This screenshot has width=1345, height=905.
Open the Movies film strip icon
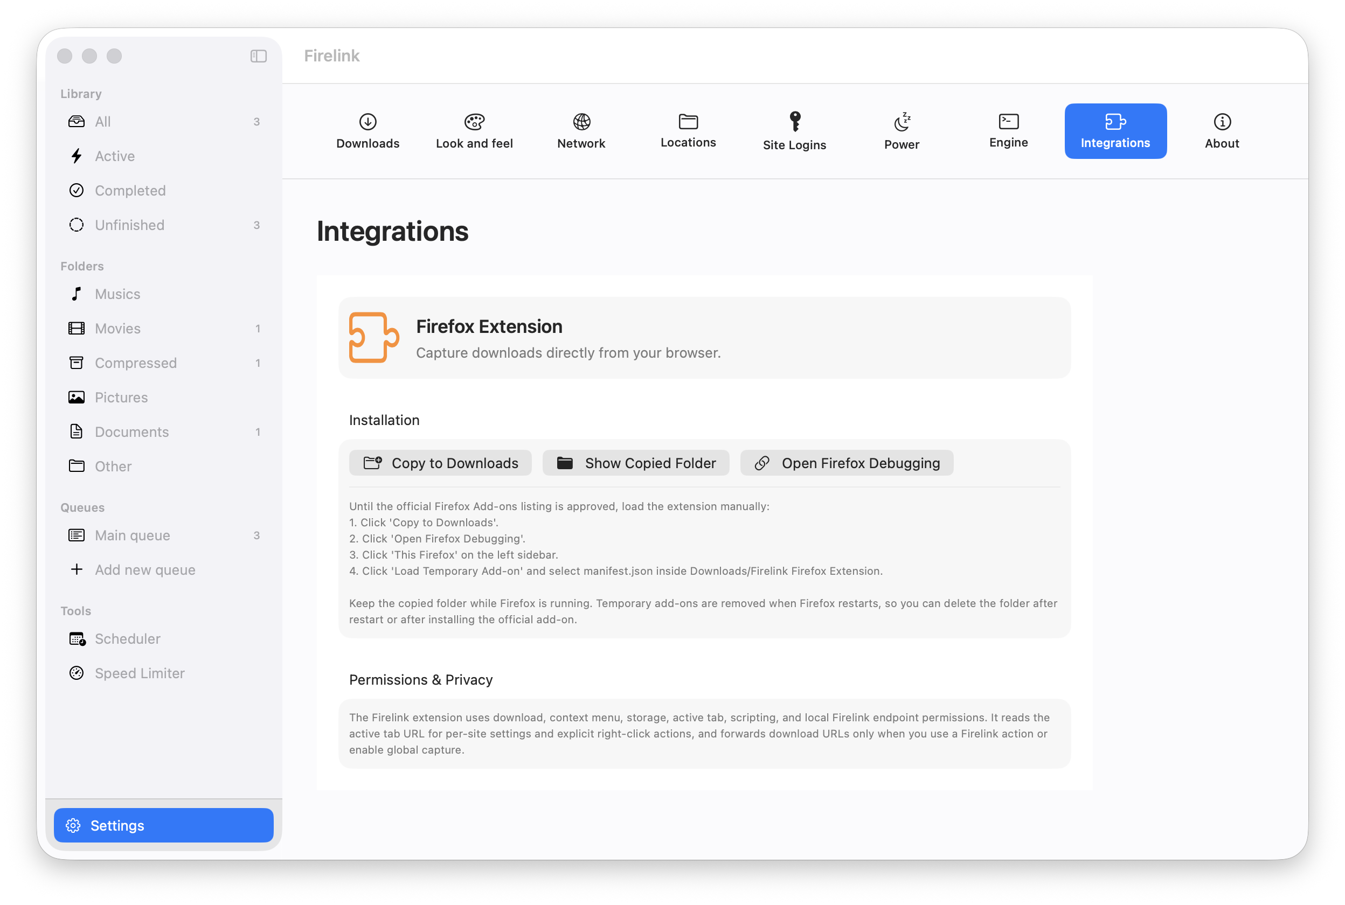tap(76, 329)
